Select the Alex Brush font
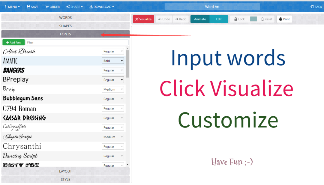The image size is (324, 185). (19, 51)
